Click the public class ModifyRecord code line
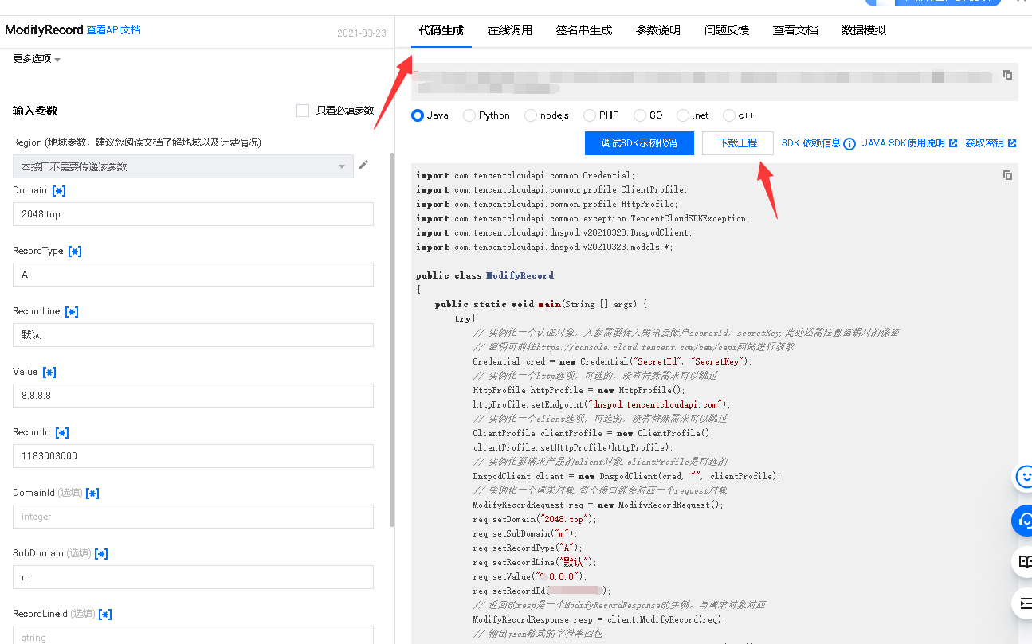This screenshot has width=1032, height=644. tap(485, 275)
